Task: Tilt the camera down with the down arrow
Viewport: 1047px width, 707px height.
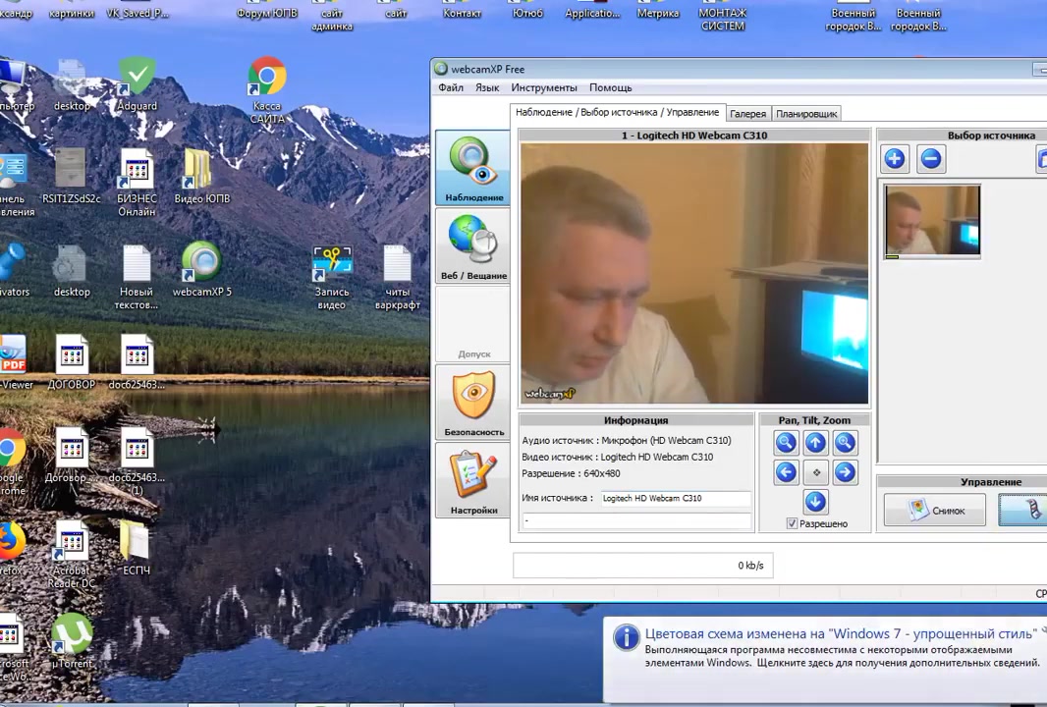Action: click(815, 502)
